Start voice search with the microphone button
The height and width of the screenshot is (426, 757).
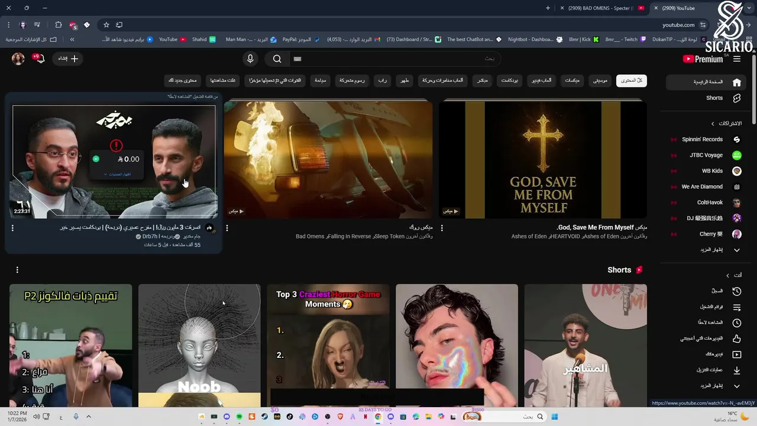pyautogui.click(x=250, y=59)
